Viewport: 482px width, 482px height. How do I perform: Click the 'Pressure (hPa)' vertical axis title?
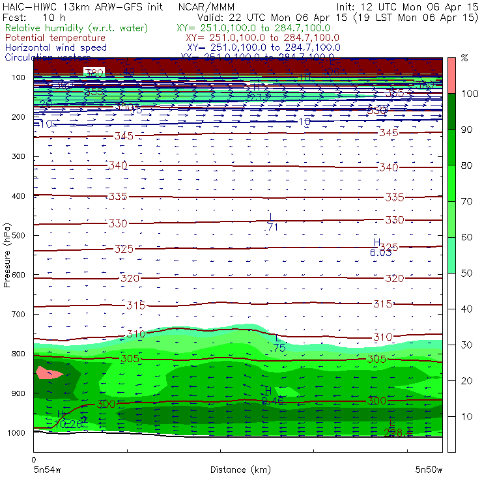[x=7, y=255]
